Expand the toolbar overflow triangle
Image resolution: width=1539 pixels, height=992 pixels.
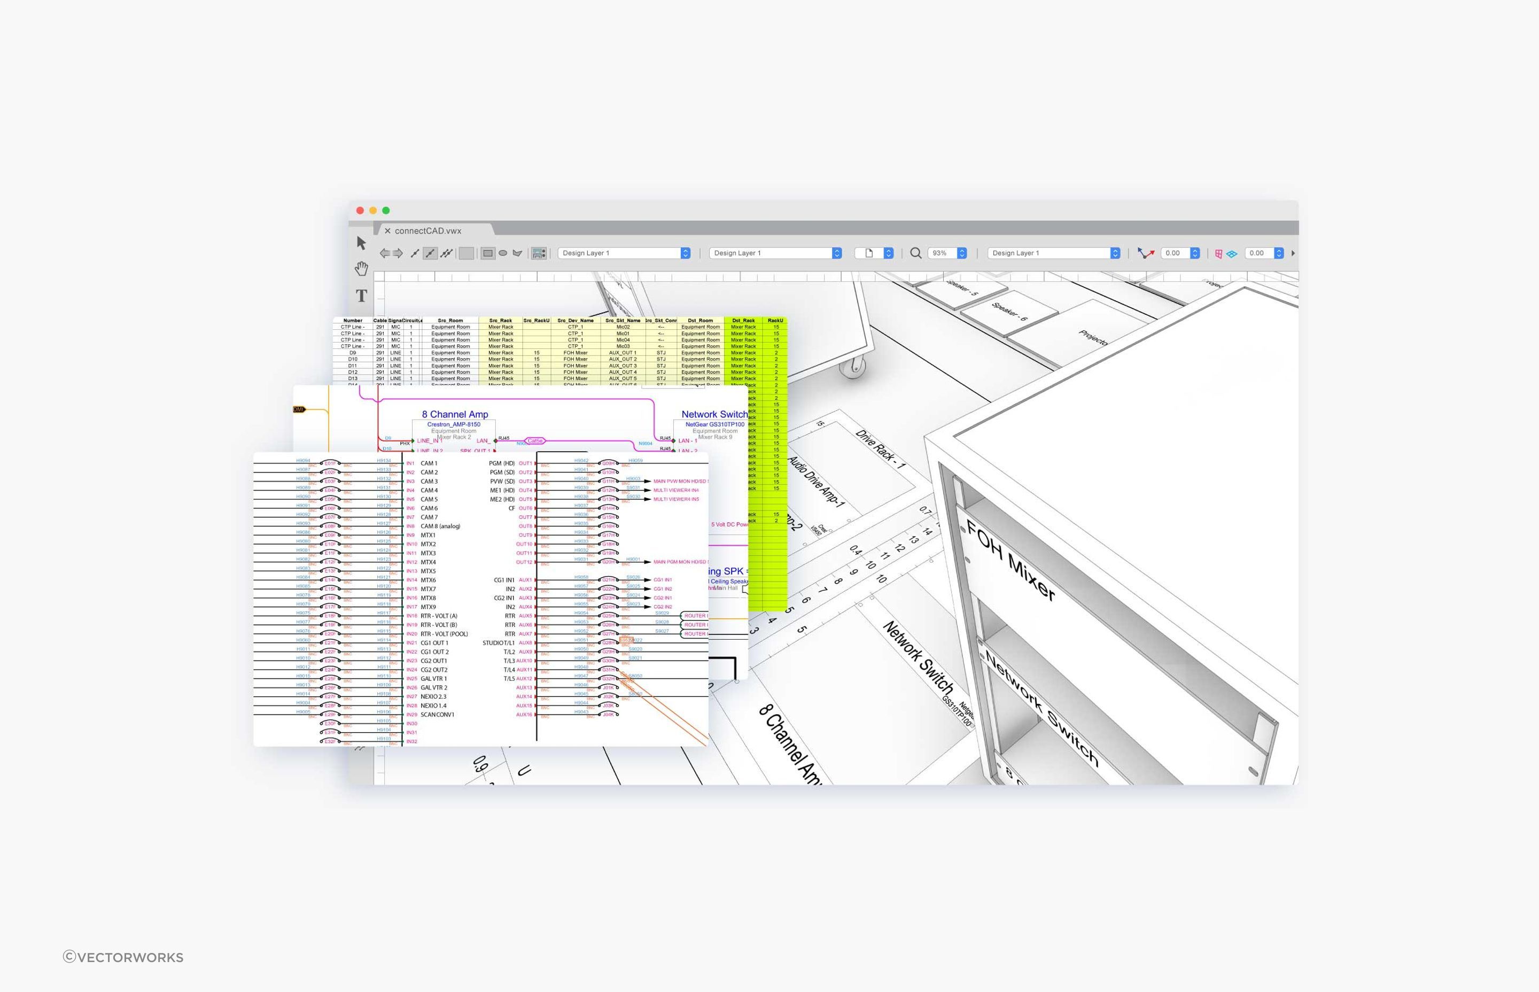[x=1293, y=253]
